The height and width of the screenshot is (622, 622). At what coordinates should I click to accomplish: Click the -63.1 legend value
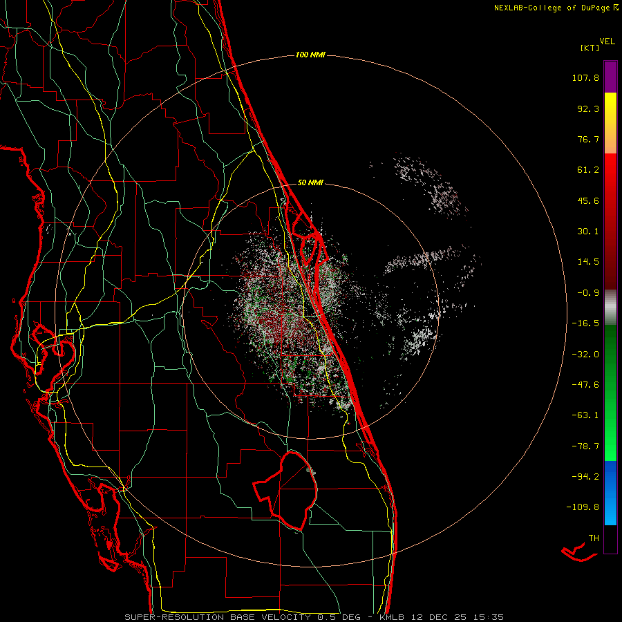(585, 415)
